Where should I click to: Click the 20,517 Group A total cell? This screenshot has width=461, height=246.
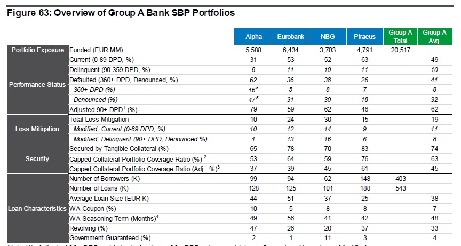pyautogui.click(x=401, y=50)
